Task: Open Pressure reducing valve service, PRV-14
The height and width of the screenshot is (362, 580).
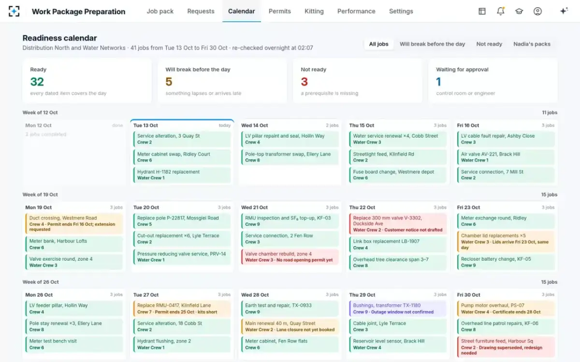Action: [x=182, y=257]
